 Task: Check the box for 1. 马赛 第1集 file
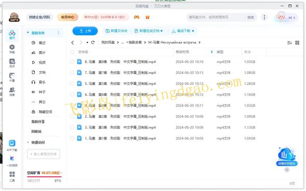(x=72, y=138)
